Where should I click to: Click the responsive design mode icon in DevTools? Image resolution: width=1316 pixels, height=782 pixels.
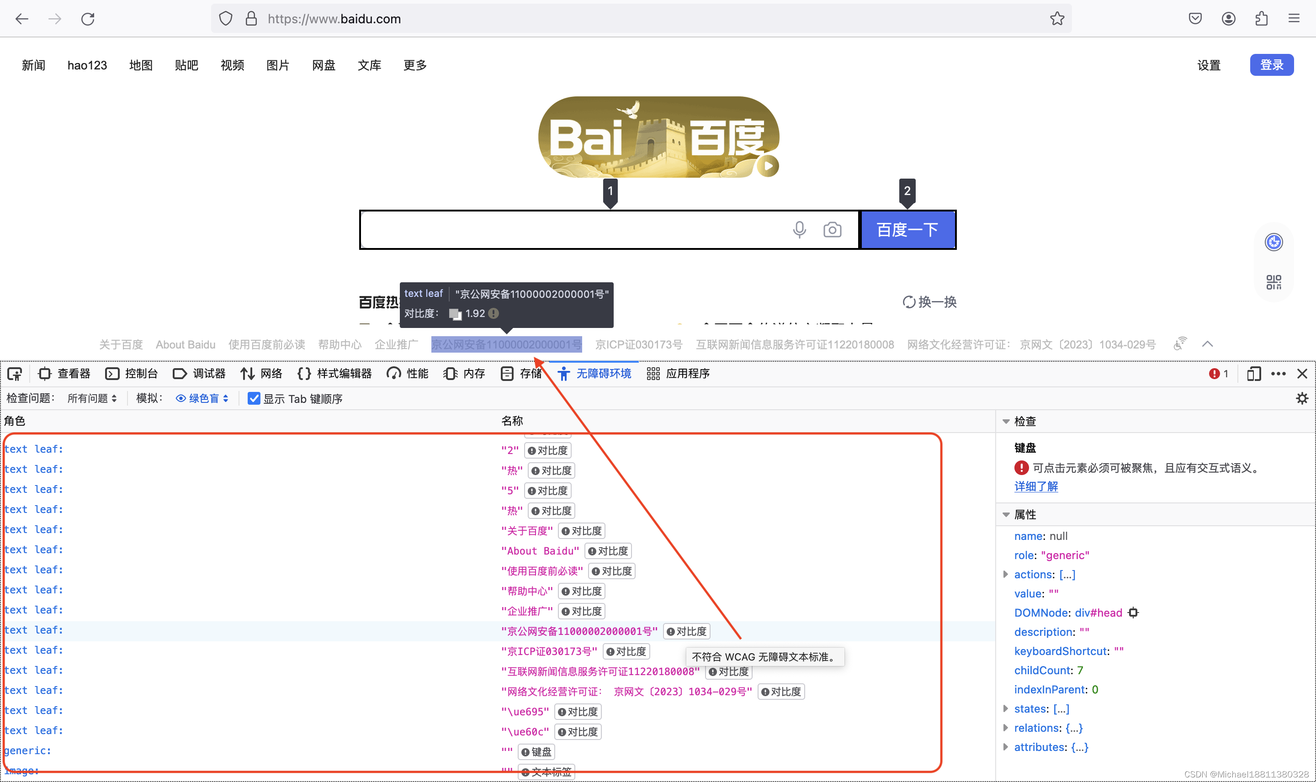point(1253,373)
